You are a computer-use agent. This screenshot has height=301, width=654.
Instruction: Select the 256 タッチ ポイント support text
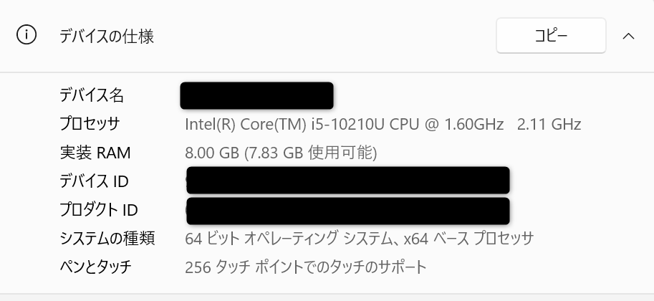[x=306, y=267]
